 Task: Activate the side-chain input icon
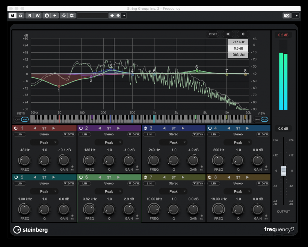click(x=64, y=15)
